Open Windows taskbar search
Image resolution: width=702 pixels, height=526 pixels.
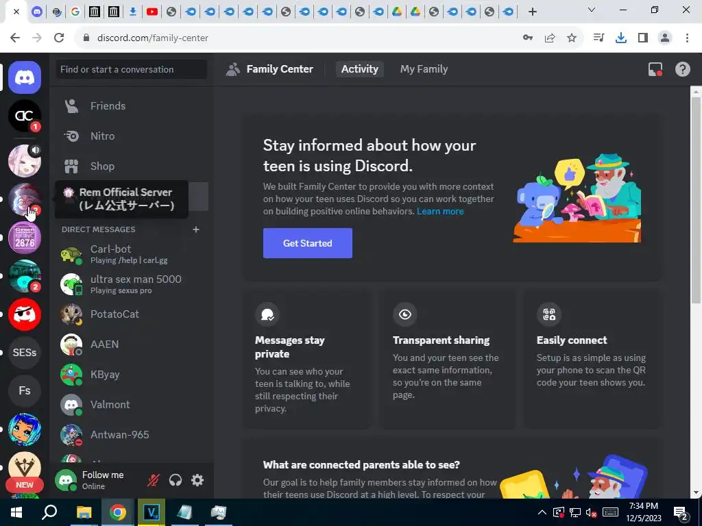[49, 512]
